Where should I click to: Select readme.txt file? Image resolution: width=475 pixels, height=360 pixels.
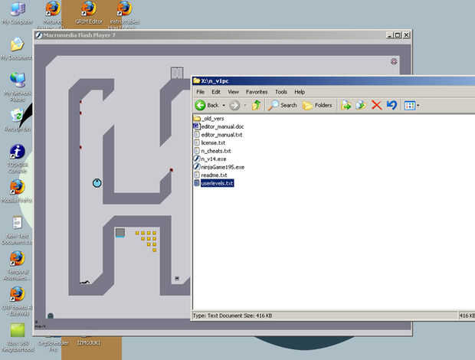[210, 175]
